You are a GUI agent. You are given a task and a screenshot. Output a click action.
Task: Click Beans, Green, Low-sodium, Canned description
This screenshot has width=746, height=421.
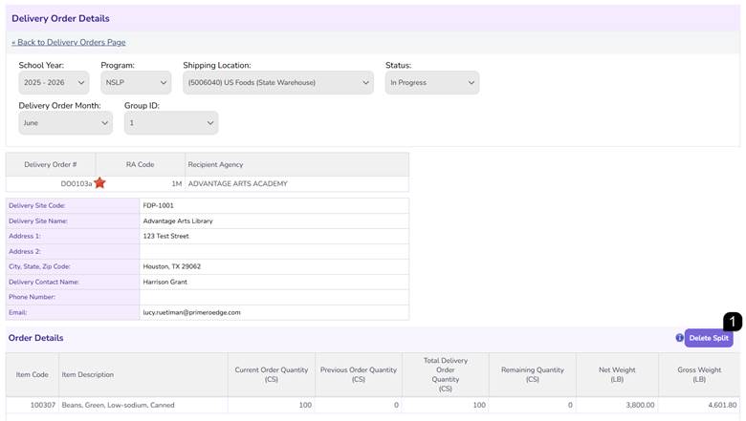118,405
